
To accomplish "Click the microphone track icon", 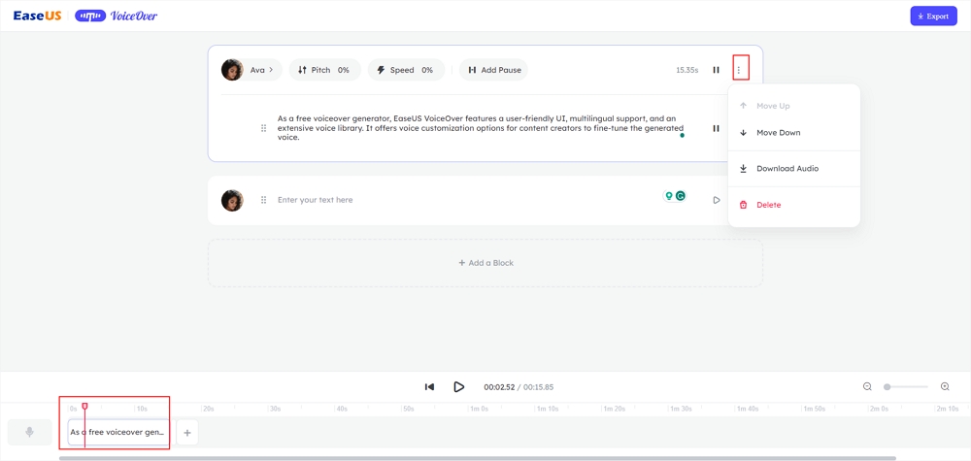I will click(x=30, y=432).
